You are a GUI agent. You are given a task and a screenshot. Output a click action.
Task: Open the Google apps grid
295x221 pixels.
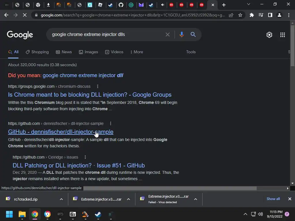point(283,35)
